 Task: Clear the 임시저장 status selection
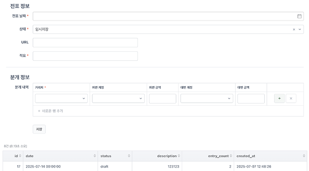(x=294, y=29)
